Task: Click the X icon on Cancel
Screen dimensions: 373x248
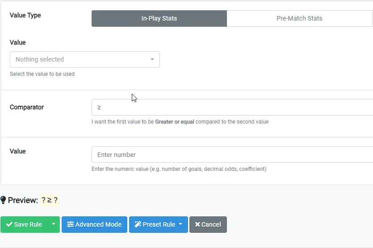Action: pyautogui.click(x=197, y=224)
